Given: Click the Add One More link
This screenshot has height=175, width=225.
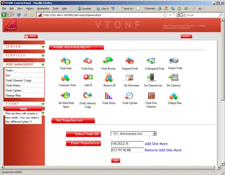Looking at the screenshot, I should [156, 144].
